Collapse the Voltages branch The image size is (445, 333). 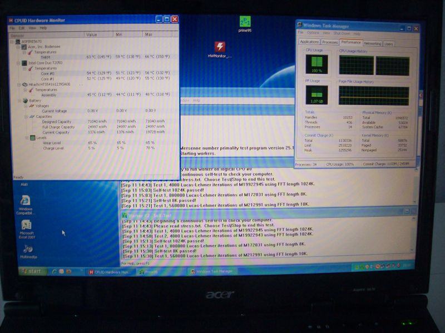[x=26, y=106]
